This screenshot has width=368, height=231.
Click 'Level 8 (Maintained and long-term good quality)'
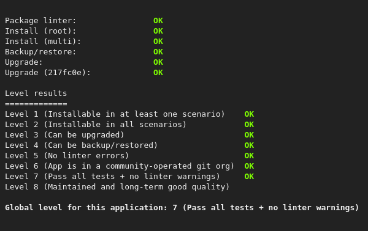point(117,187)
